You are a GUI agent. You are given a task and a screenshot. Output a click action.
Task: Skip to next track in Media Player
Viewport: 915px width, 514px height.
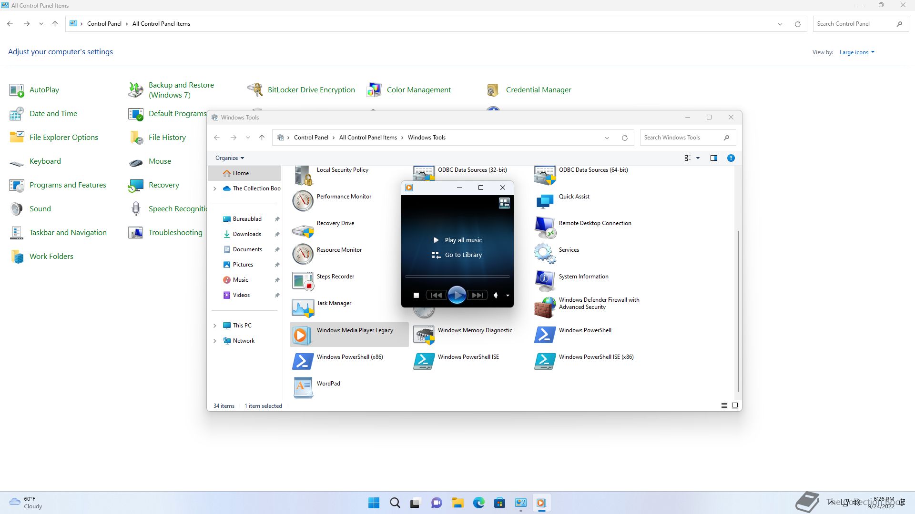click(478, 296)
